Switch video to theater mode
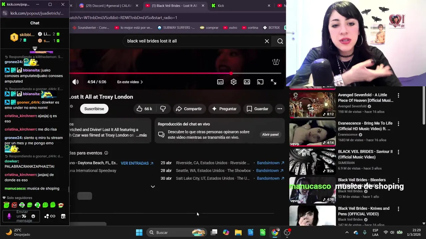 [x=247, y=82]
